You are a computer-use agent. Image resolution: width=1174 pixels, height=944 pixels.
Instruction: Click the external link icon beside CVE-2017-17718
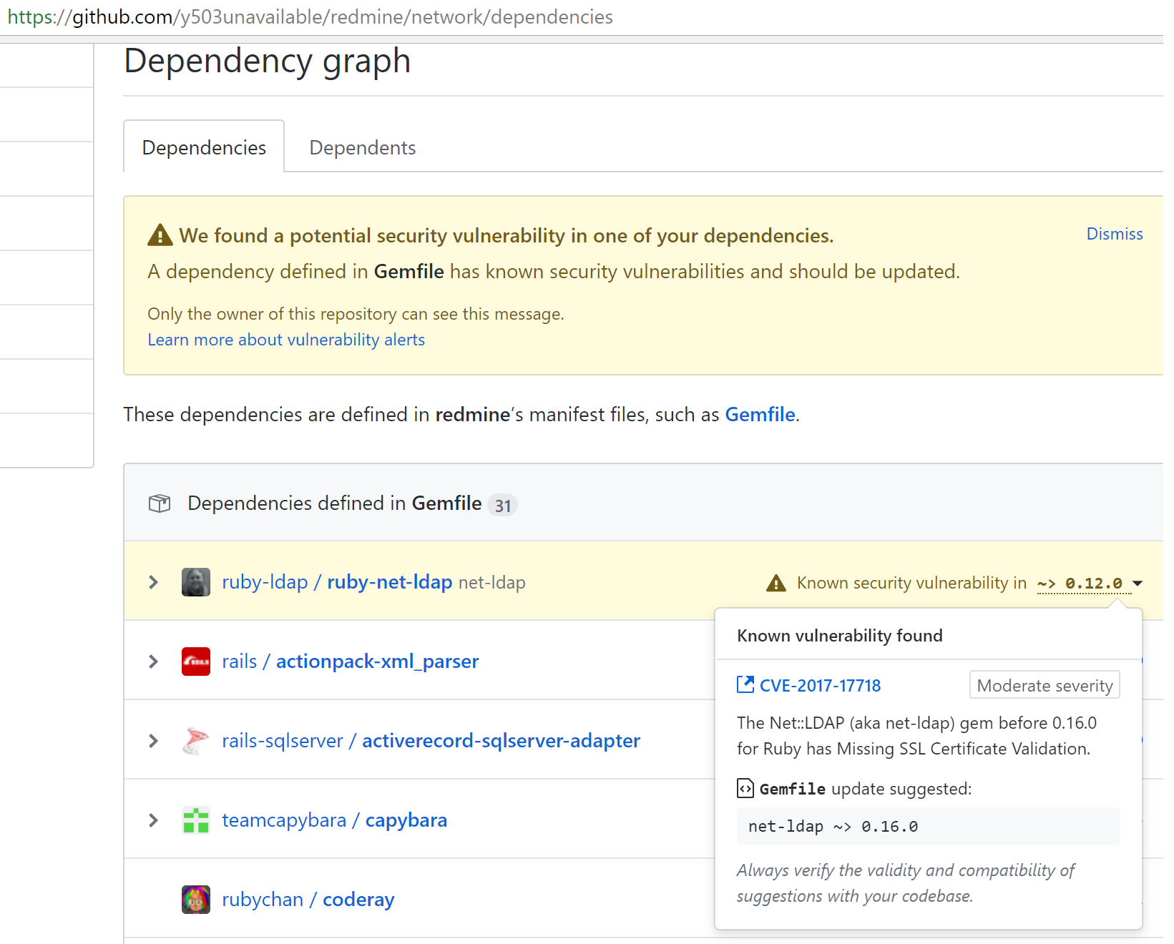coord(745,685)
